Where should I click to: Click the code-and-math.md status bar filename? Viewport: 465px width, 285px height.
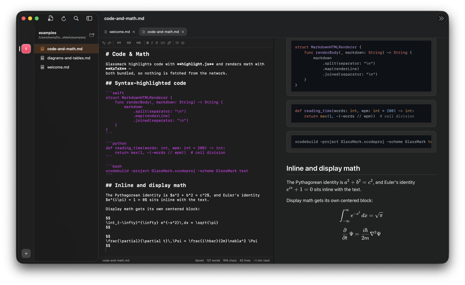[116, 261]
